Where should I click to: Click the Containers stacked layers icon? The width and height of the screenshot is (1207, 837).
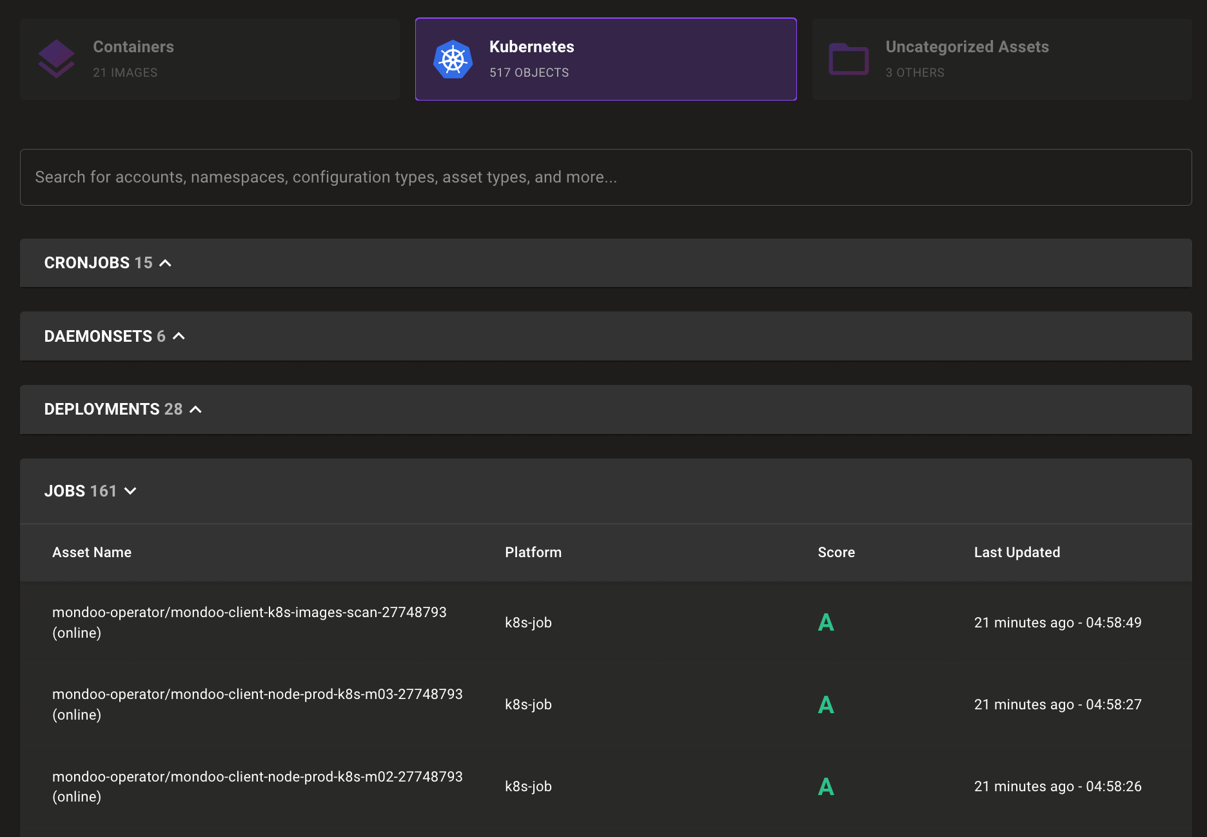point(57,59)
